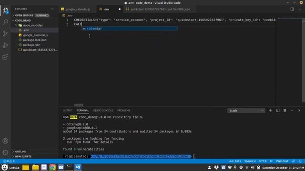The width and height of the screenshot is (305, 171).
Task: Open the Accounts menu icon
Action: pos(5,141)
